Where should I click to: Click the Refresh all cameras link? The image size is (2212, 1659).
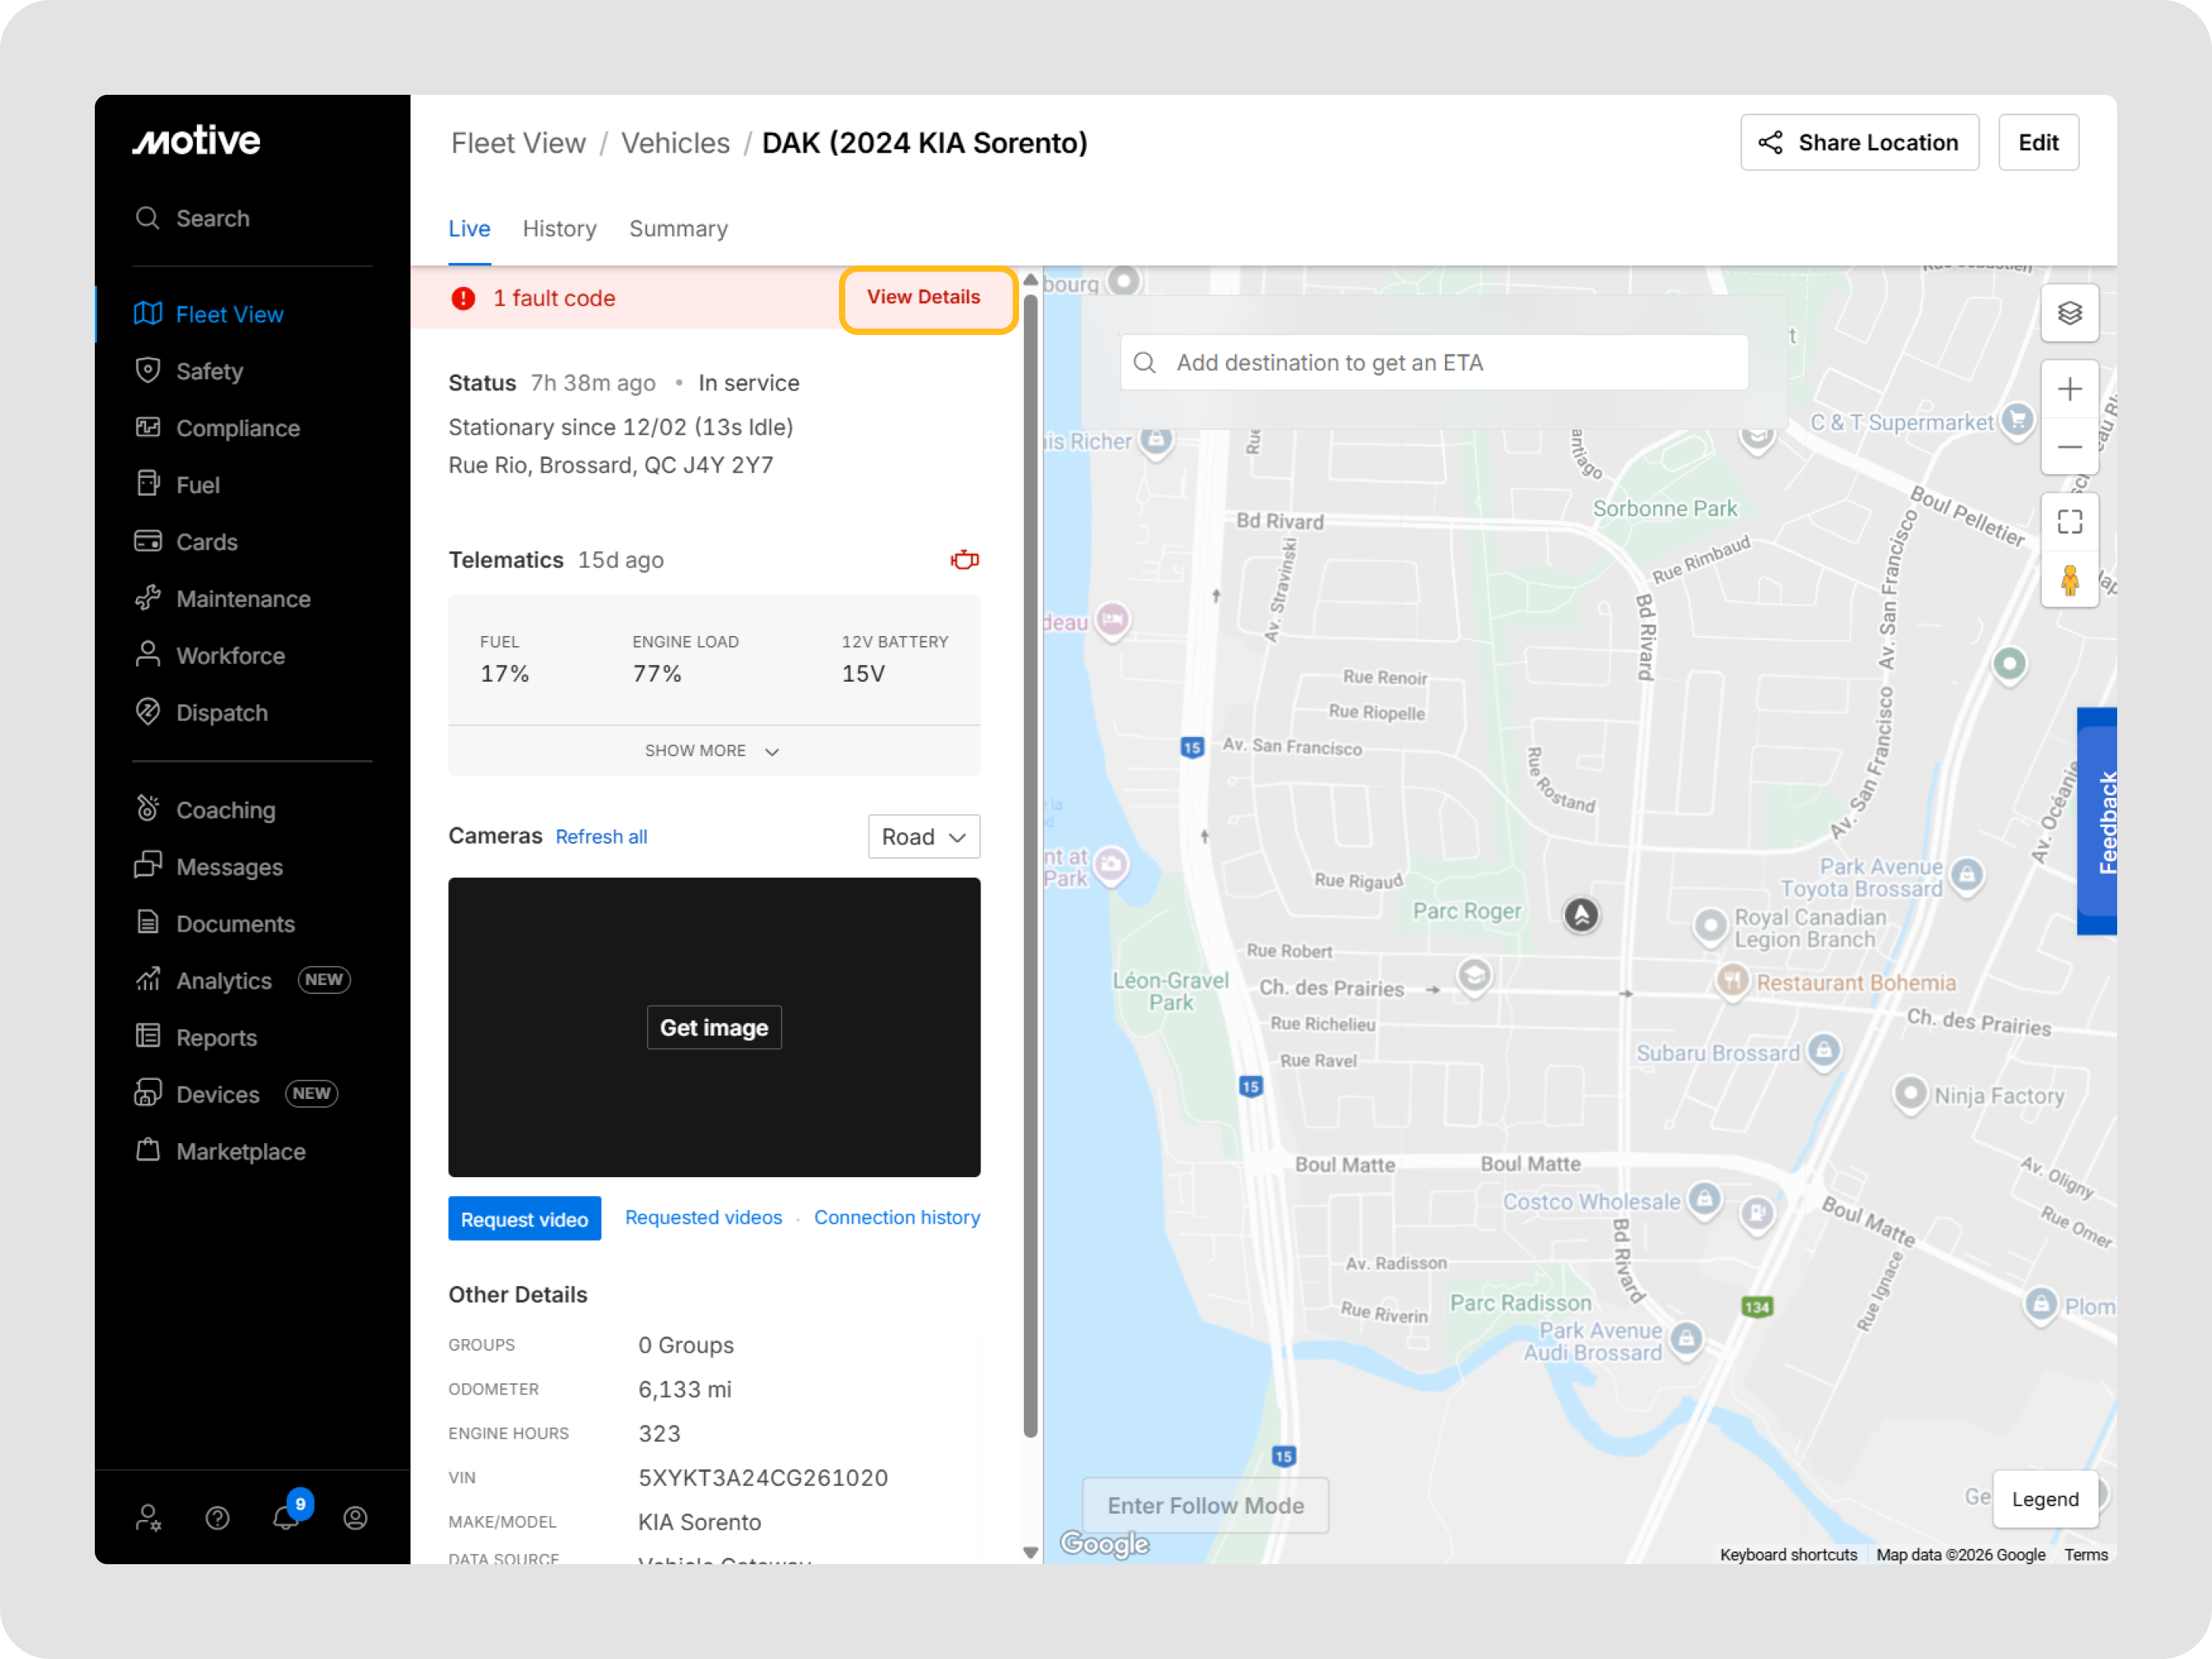tap(601, 837)
